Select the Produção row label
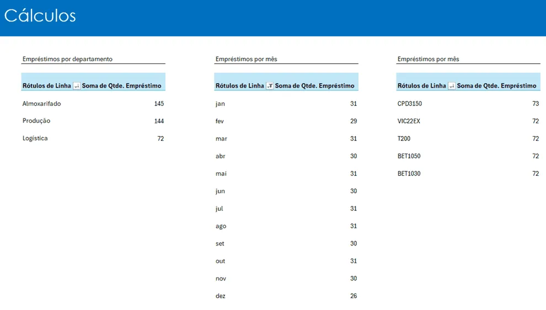Viewport: 546px width, 310px height. (36, 121)
